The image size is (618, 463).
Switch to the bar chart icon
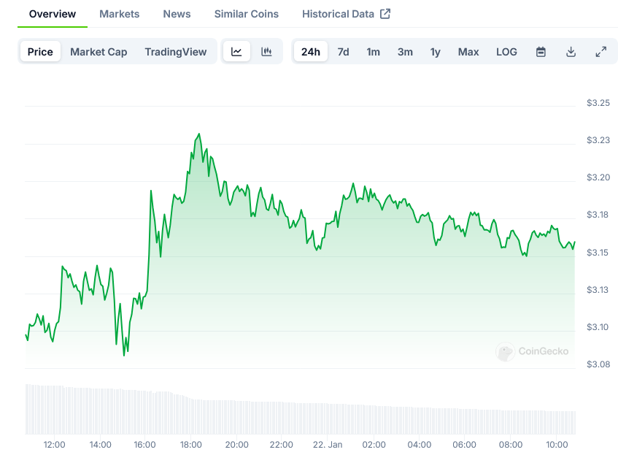click(266, 51)
